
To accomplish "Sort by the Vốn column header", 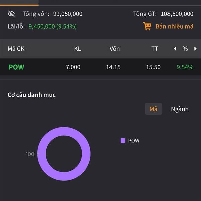I will pyautogui.click(x=114, y=49).
